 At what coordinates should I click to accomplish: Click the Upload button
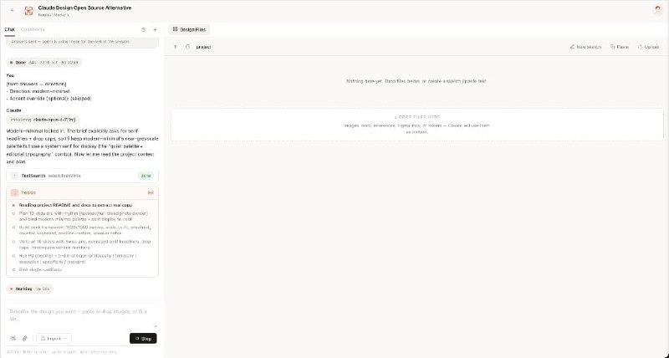point(648,47)
